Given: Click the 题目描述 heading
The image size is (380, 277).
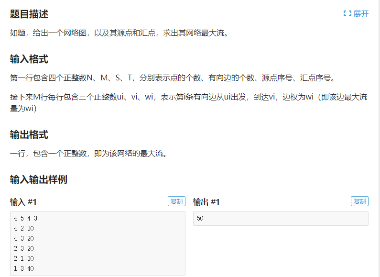Looking at the screenshot, I should 29,14.
